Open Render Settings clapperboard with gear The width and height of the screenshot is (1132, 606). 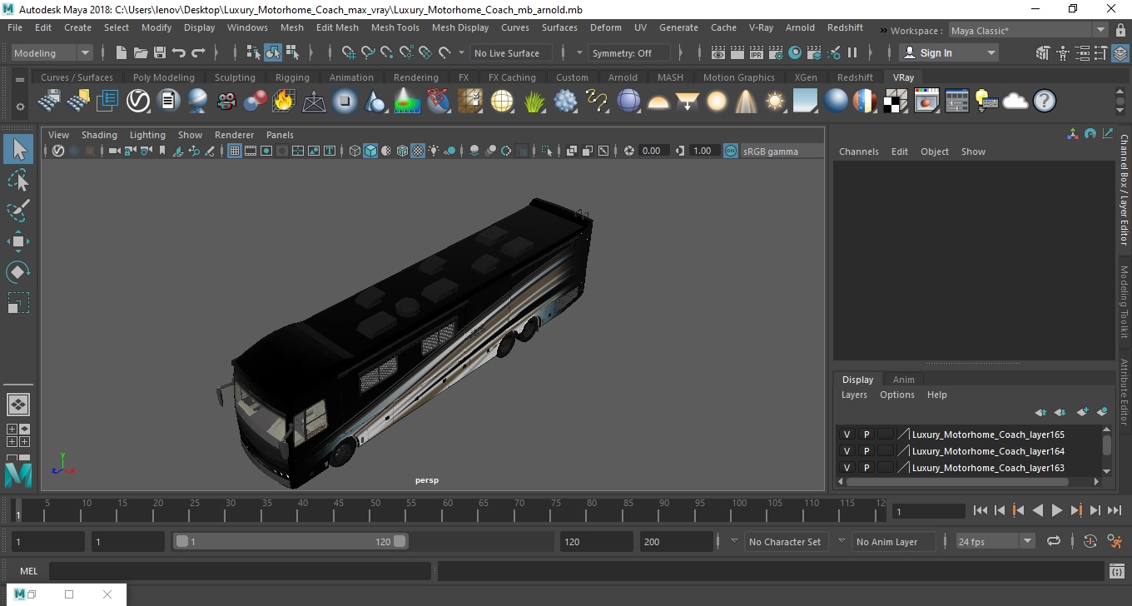(x=776, y=52)
